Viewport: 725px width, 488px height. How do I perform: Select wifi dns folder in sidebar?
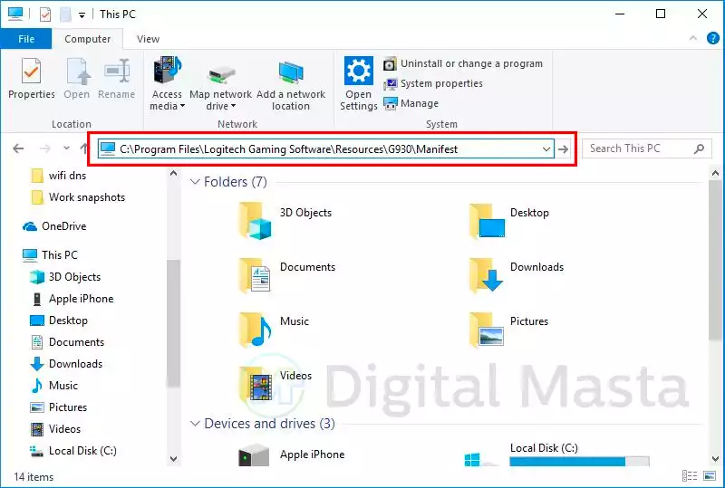pos(58,176)
